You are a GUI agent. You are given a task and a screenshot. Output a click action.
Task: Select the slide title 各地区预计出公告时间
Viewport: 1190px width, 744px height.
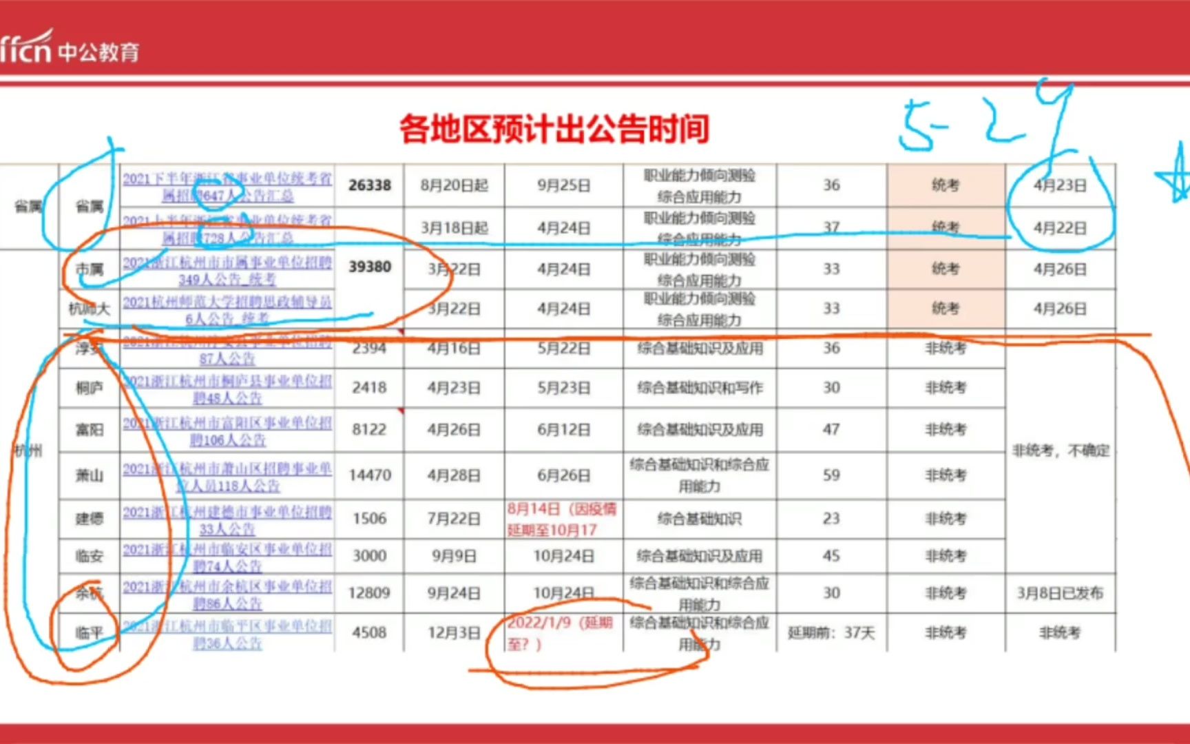[554, 129]
